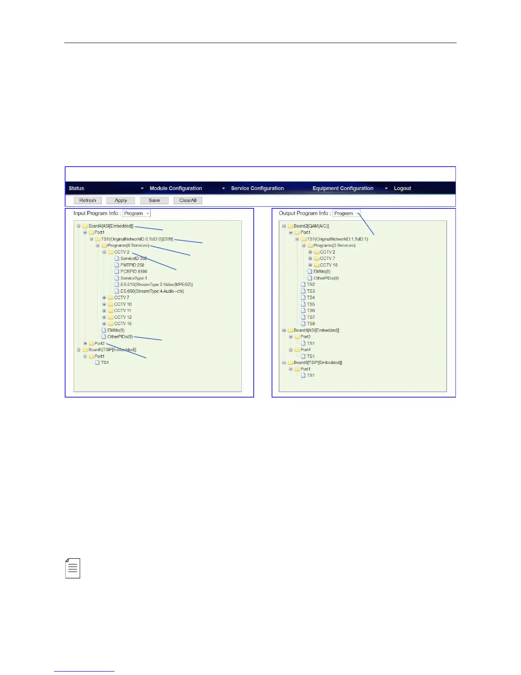Click the Port2 folder icon
The width and height of the screenshot is (521, 675).
91,343
